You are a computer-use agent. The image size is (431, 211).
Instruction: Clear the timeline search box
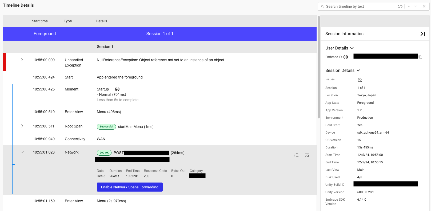pyautogui.click(x=424, y=6)
